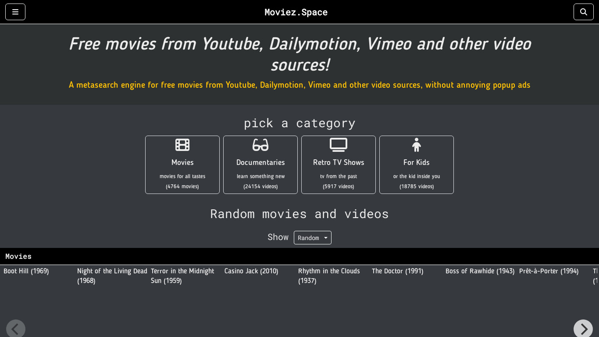Image resolution: width=599 pixels, height=337 pixels.
Task: Open the search magnifier button
Action: click(583, 12)
